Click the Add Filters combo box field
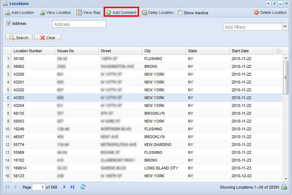Screen dimensions: 292x195 (253, 27)
